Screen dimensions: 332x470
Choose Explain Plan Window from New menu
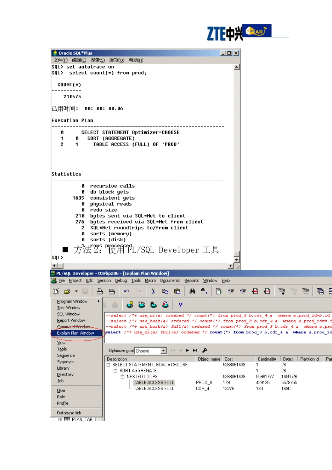77,333
